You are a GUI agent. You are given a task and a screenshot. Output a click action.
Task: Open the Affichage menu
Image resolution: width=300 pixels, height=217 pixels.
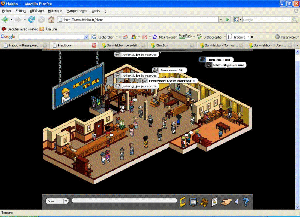click(x=36, y=11)
